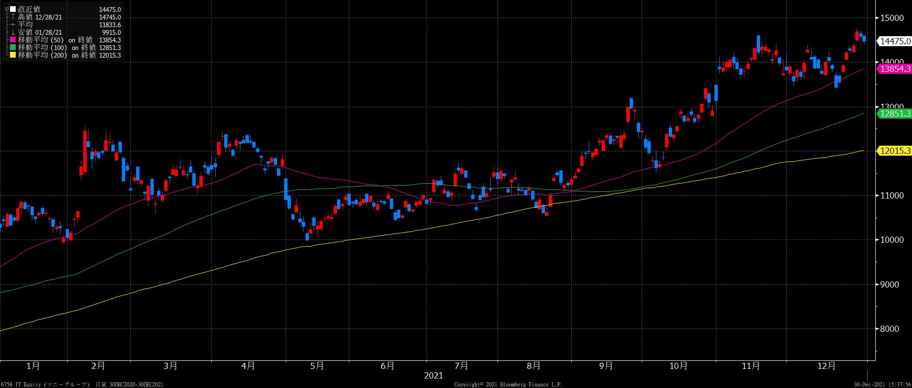Click the green 12851.3 axis price tag
912x388 pixels.
click(894, 114)
